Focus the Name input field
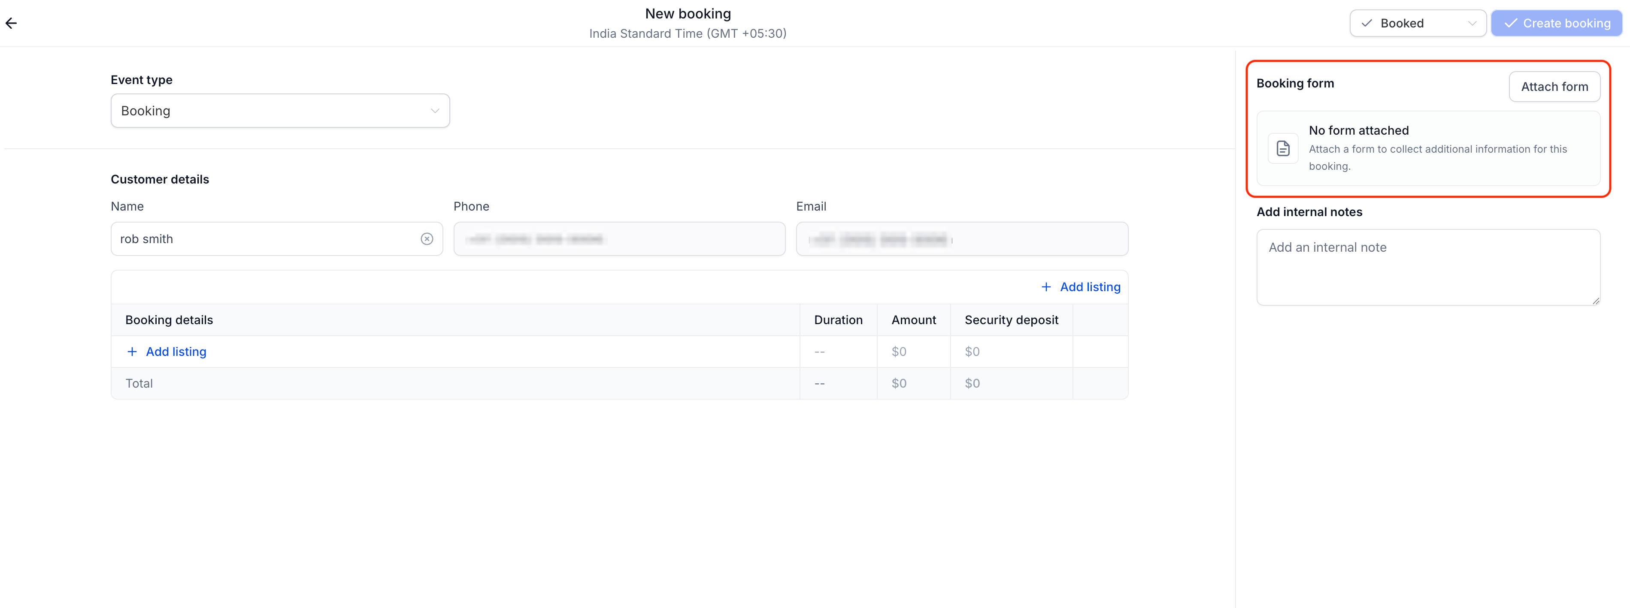The width and height of the screenshot is (1630, 608). tap(276, 239)
